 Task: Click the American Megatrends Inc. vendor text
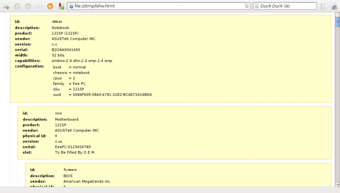(87, 181)
